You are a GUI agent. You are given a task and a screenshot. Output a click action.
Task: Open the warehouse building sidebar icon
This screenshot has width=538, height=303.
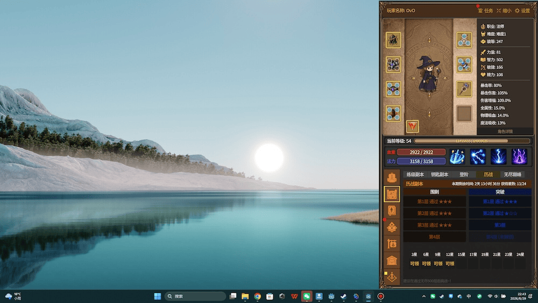392,260
